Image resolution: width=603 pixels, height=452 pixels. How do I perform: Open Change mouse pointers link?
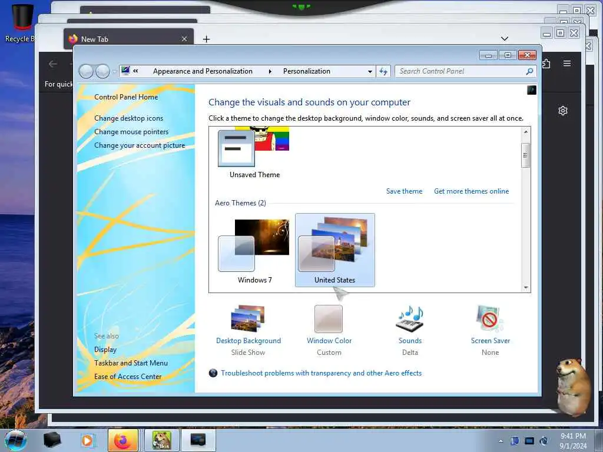click(131, 131)
